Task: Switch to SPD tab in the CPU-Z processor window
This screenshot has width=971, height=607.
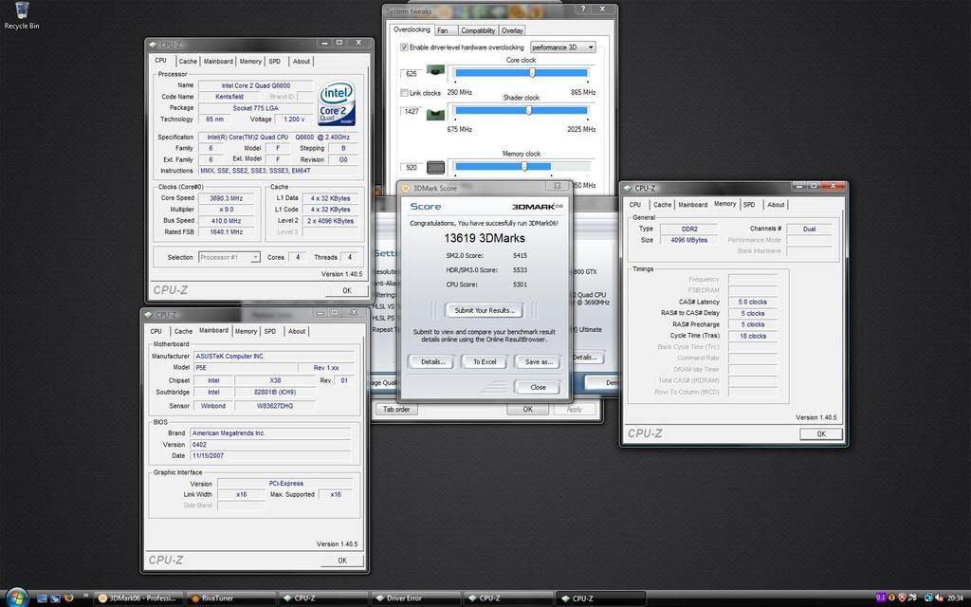Action: 274,62
